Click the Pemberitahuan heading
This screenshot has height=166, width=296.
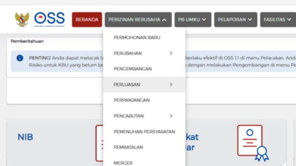(x=27, y=41)
